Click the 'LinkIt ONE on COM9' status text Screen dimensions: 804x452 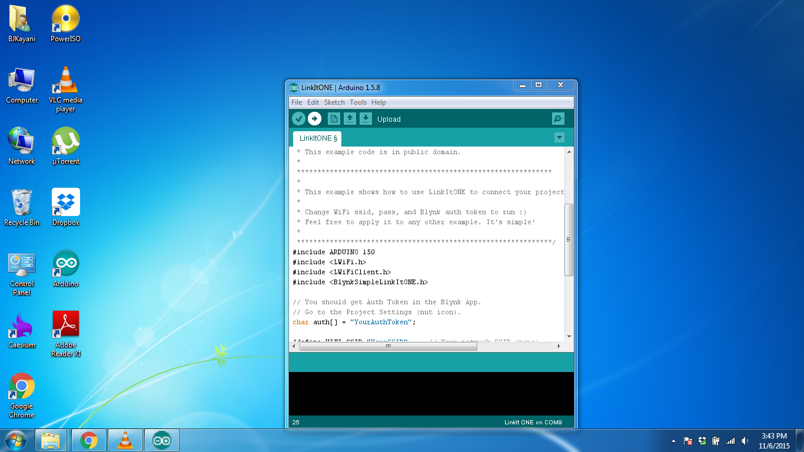pyautogui.click(x=533, y=422)
